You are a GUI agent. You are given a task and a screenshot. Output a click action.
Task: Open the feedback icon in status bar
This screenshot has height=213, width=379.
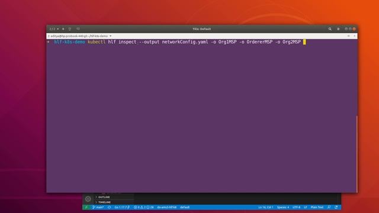(329, 207)
